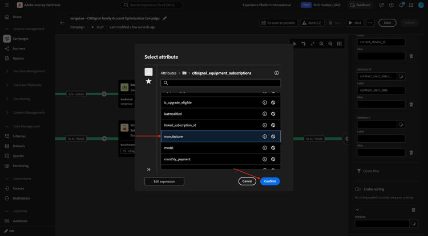Click the Feedback button
Image resolution: width=428 pixels, height=236 pixels.
click(360, 5)
